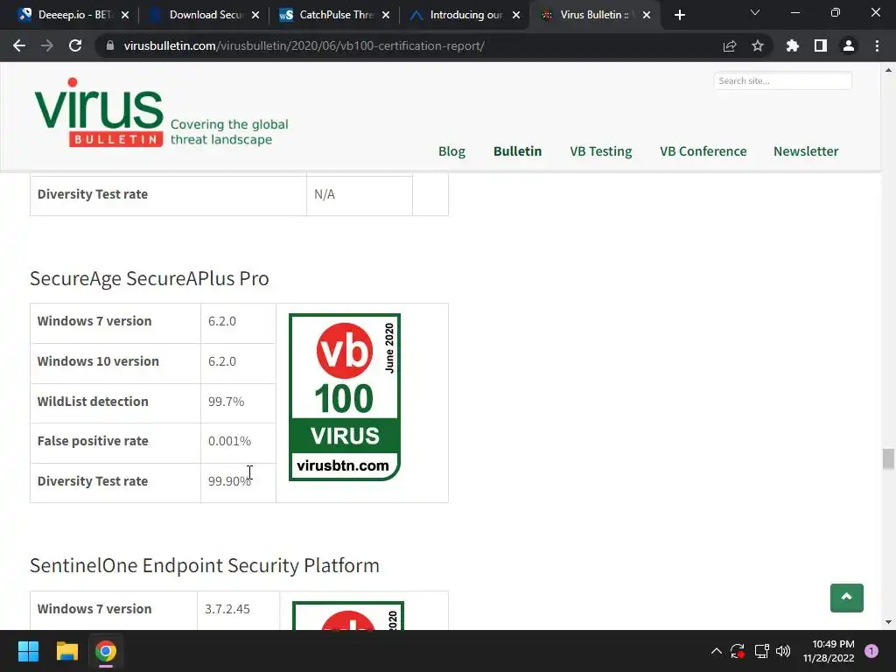Click the SentinelOne VB100 badge

[348, 615]
